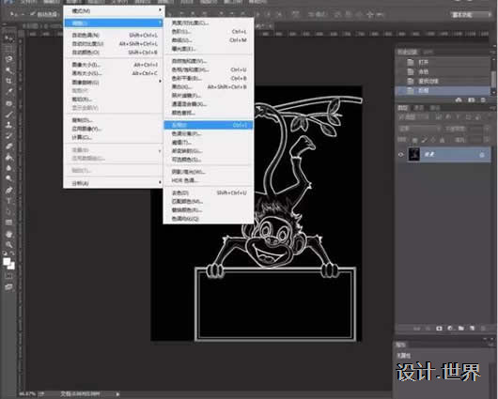Toggle Quick Mask mode in toolbox
498x399 pixels.
8,276
